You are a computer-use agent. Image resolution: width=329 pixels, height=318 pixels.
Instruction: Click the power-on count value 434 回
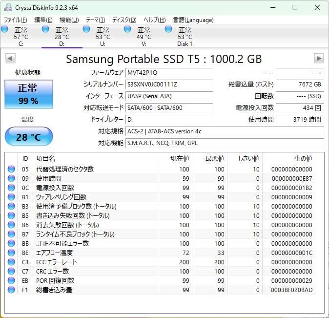click(300, 108)
